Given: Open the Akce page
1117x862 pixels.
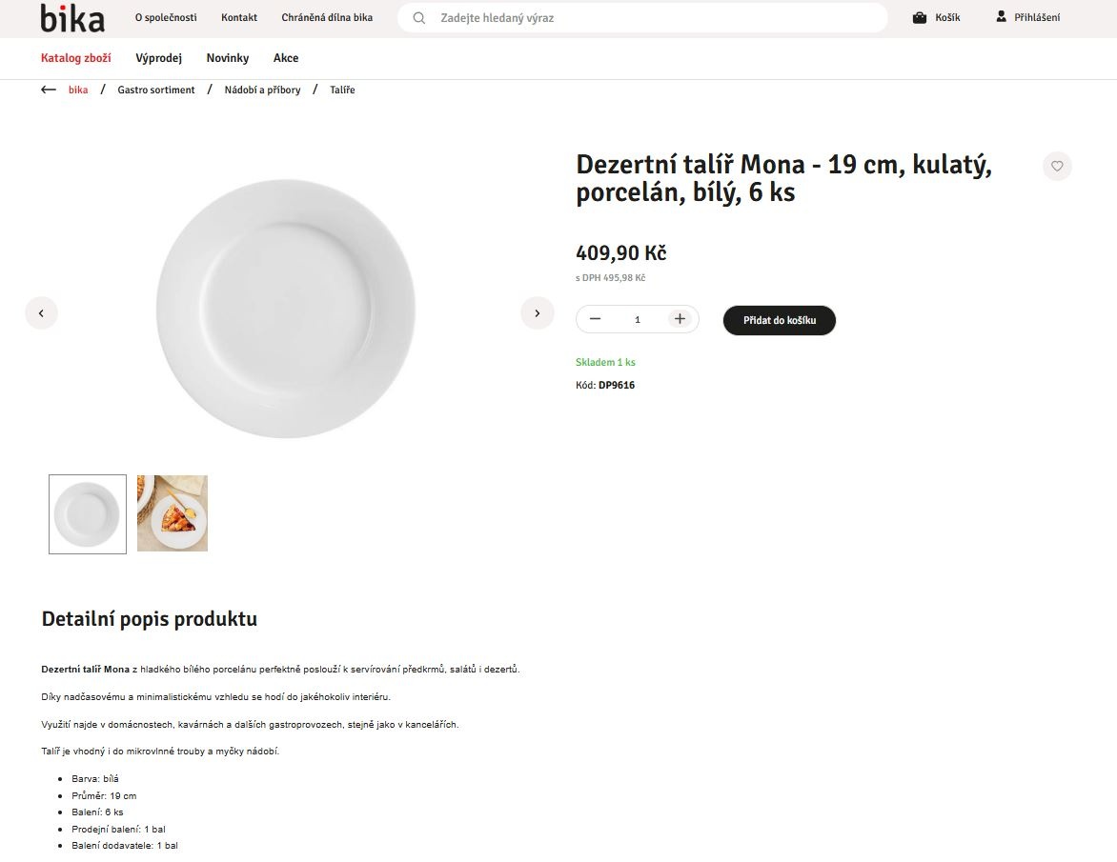Looking at the screenshot, I should click(x=286, y=58).
